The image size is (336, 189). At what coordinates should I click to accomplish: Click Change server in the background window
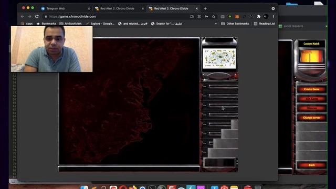pyautogui.click(x=311, y=118)
